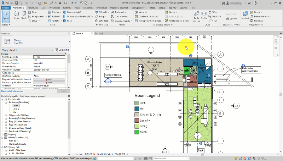Open the Střecha roof dropdown arrow
283x161 pixels.
click(x=60, y=12)
